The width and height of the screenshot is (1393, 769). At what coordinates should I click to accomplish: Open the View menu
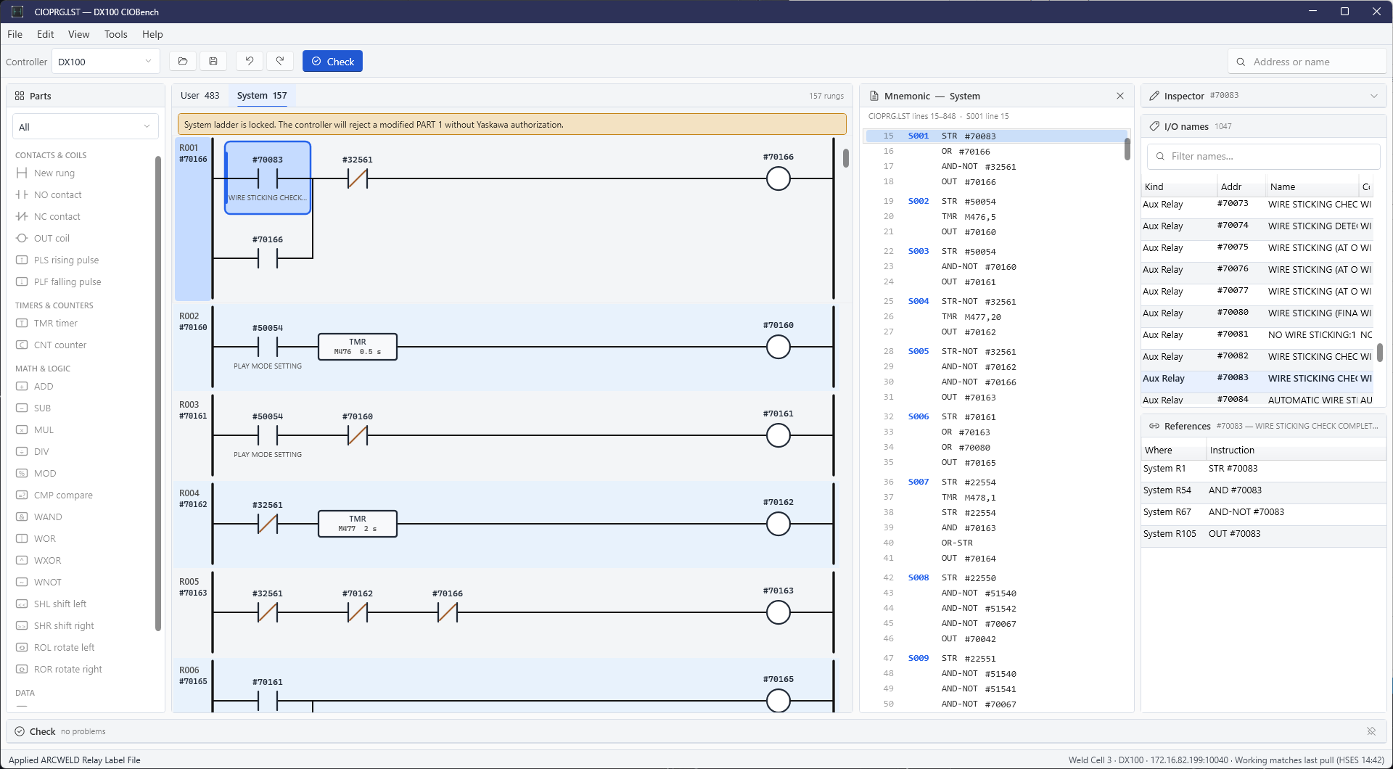(78, 34)
